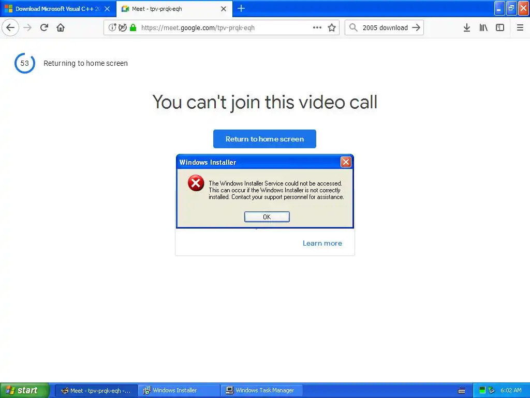
Task: Open the browser home page
Action: (x=61, y=27)
